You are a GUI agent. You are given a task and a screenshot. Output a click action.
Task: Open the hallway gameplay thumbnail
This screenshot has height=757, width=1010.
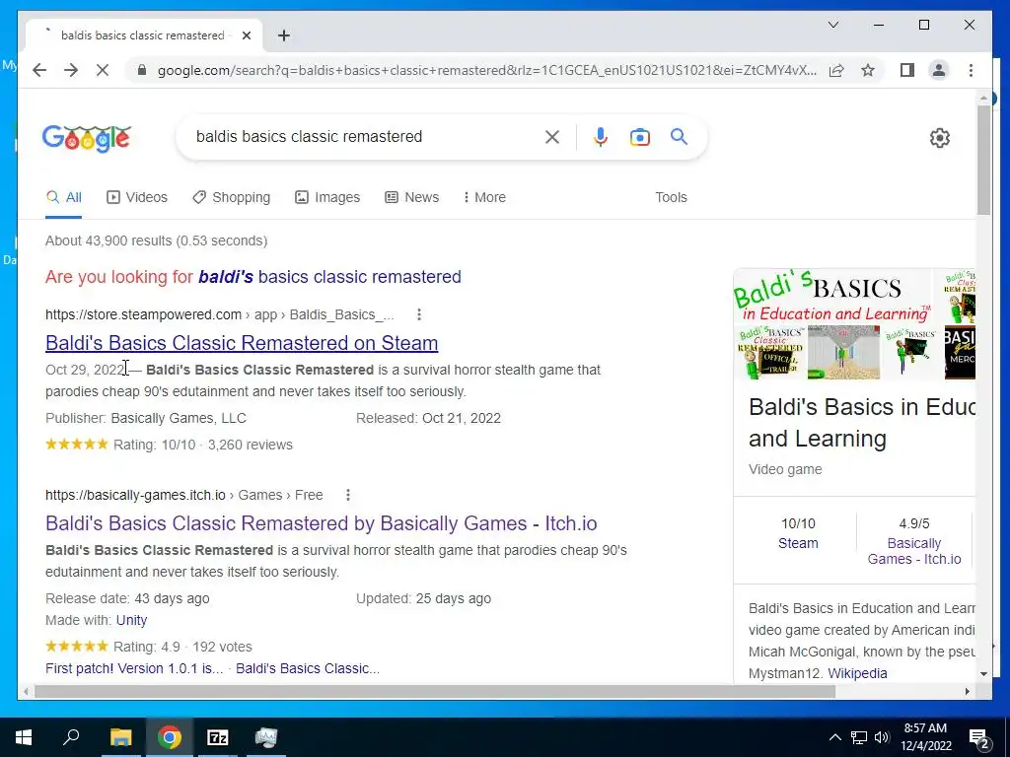coord(843,353)
